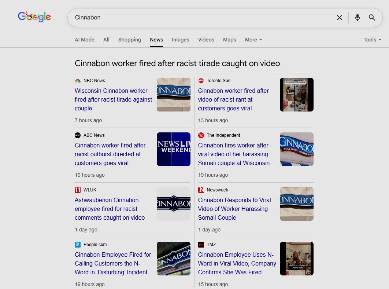Open WLUK Ashwaubenon Cinnabon employee article
Image resolution: width=389 pixels, height=289 pixels.
[x=110, y=209]
